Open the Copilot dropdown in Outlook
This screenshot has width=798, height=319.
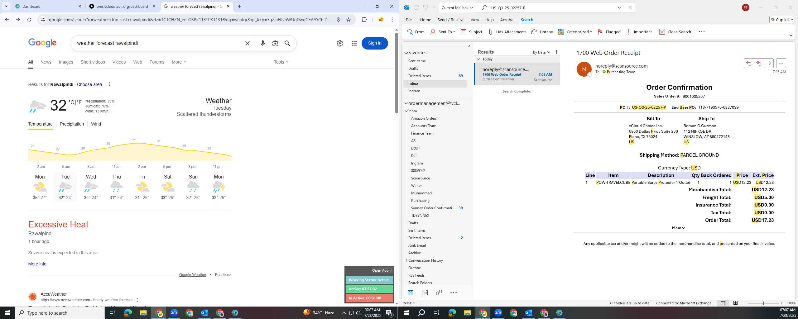[782, 20]
